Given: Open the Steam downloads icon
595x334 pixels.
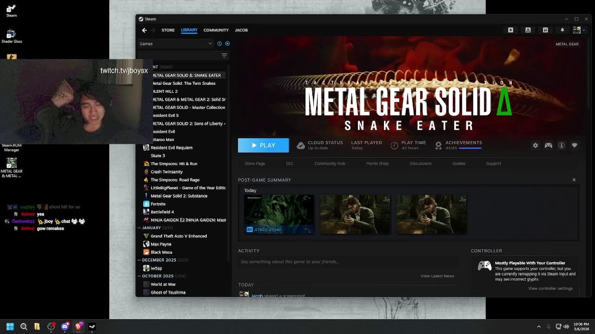Looking at the screenshot, I should click(x=528, y=30).
